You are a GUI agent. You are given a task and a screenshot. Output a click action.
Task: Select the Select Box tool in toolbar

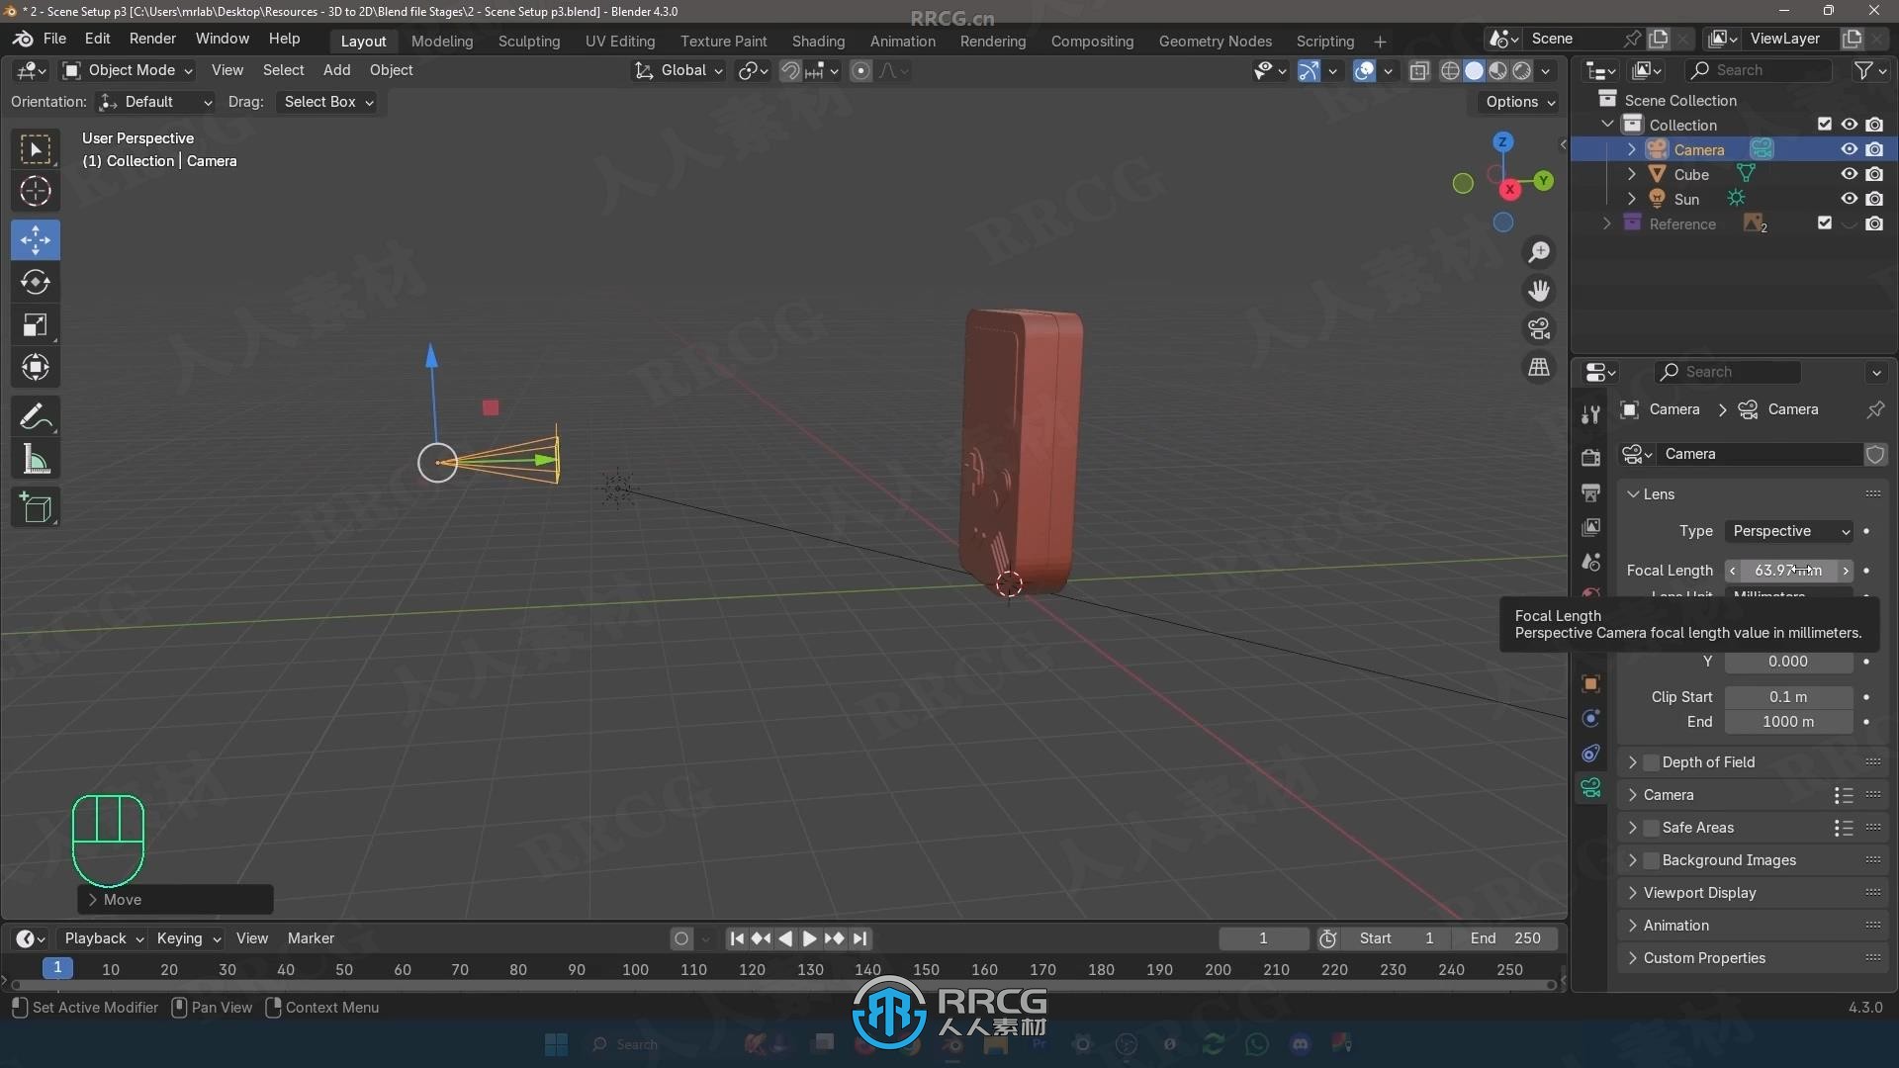point(36,149)
